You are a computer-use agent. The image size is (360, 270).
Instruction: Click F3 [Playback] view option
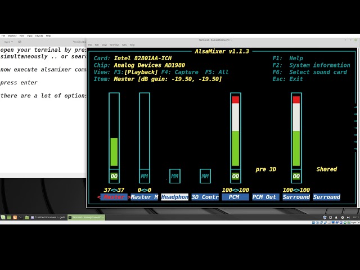pyautogui.click(x=136, y=72)
